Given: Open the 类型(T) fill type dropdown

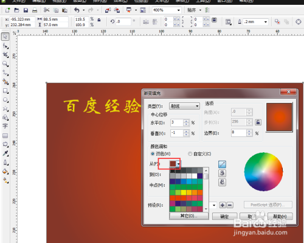Looking at the screenshot, I should point(184,106).
